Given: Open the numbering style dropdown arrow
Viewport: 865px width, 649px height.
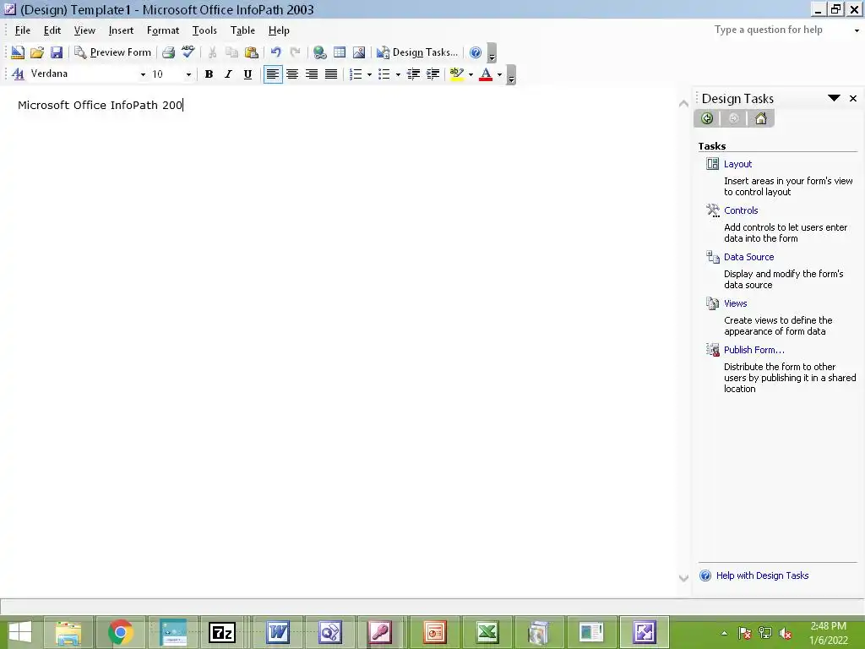Looking at the screenshot, I should click(x=369, y=74).
